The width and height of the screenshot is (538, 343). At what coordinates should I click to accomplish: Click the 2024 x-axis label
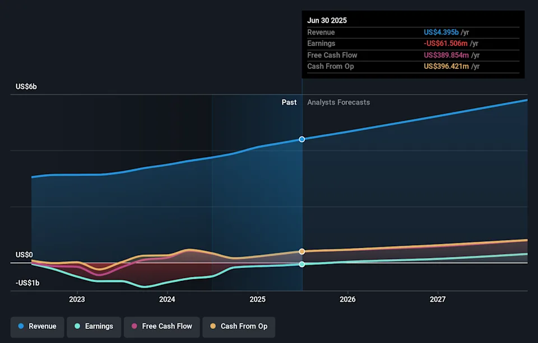pos(167,299)
